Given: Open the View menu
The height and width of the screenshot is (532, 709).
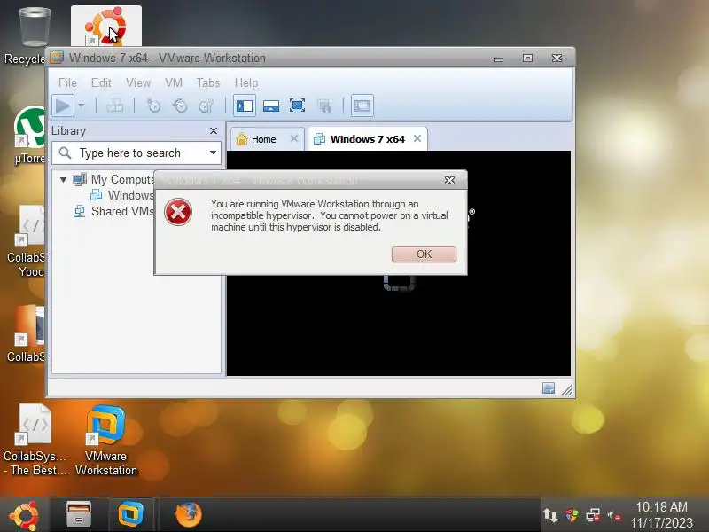Looking at the screenshot, I should pos(138,82).
